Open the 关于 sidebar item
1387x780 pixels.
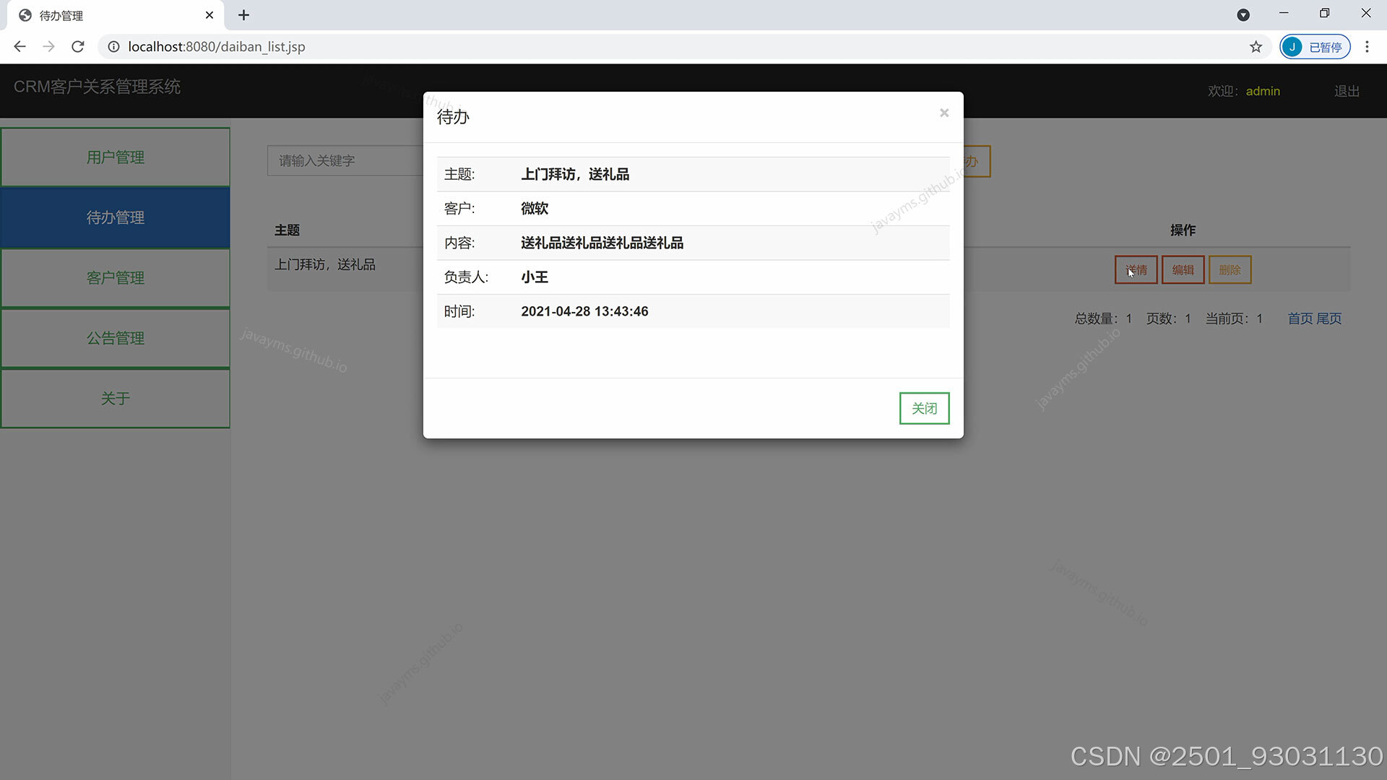(116, 398)
